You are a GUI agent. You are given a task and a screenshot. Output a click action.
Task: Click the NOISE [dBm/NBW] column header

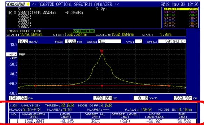point(154,116)
